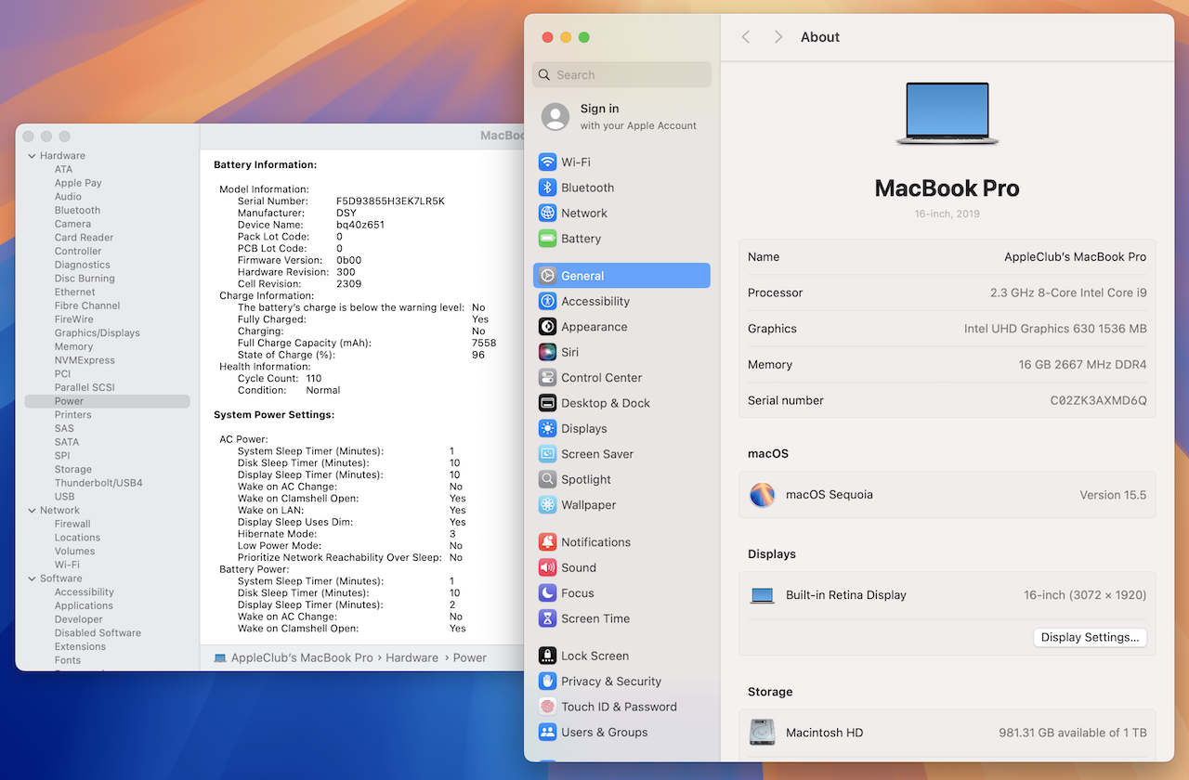
Task: Open the Users & Groups icon
Action: click(547, 732)
